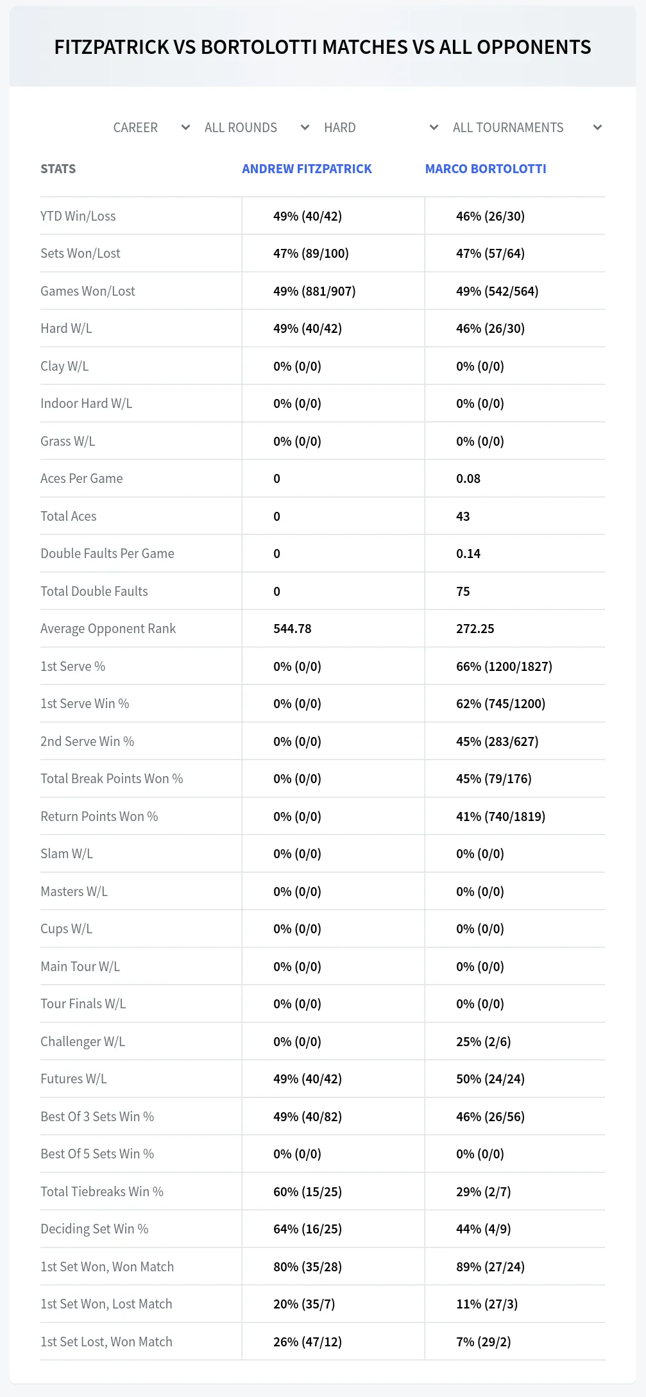This screenshot has height=1397, width=646.
Task: Click the STATS column header
Action: tap(58, 169)
